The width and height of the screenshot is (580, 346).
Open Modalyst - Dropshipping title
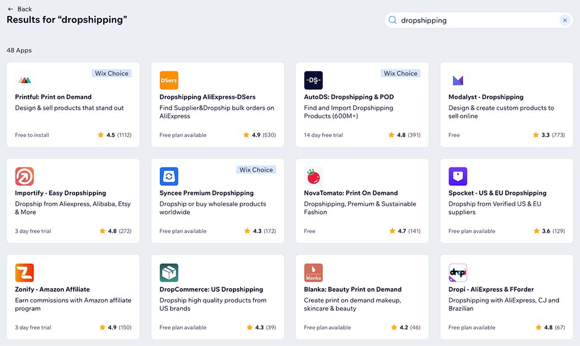coord(486,97)
